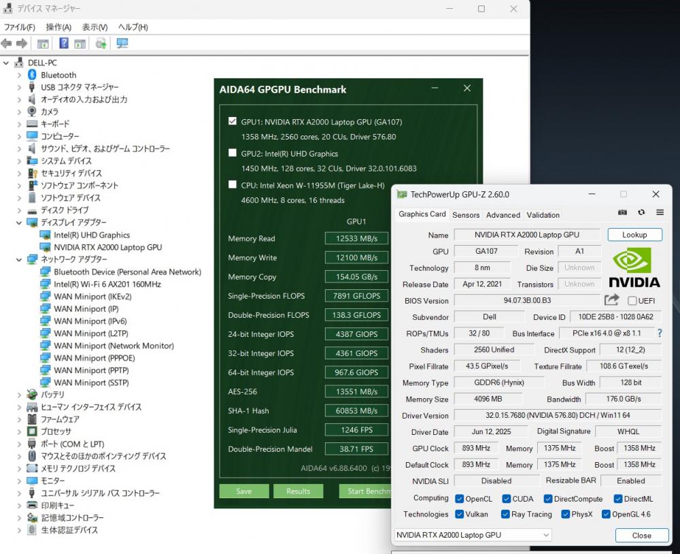Select Bluetooth Device (Personal Area Network) entry
Viewport: 680px width, 554px height.
(128, 272)
